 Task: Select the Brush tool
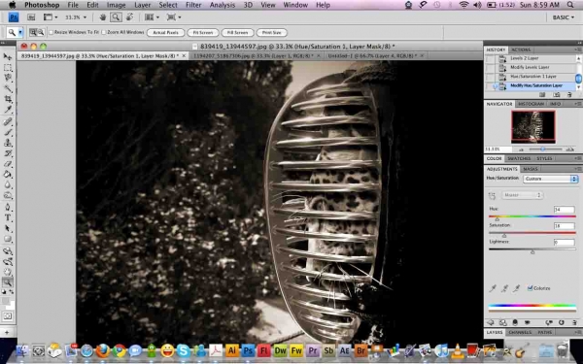(8, 132)
